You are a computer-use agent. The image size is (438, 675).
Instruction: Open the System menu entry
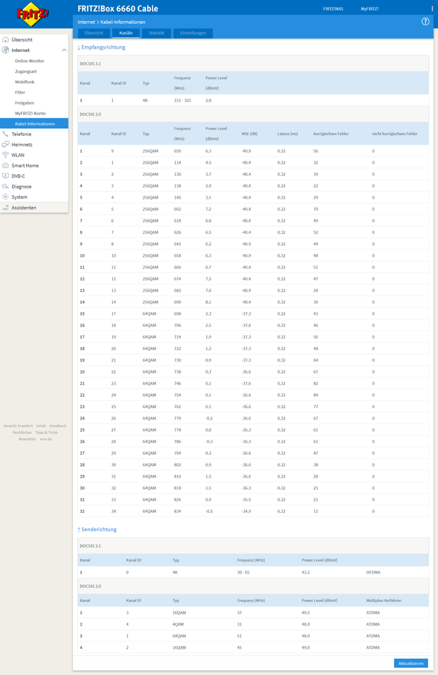(20, 197)
